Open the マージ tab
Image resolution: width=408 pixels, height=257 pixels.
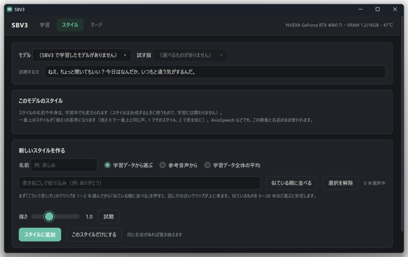(x=96, y=25)
